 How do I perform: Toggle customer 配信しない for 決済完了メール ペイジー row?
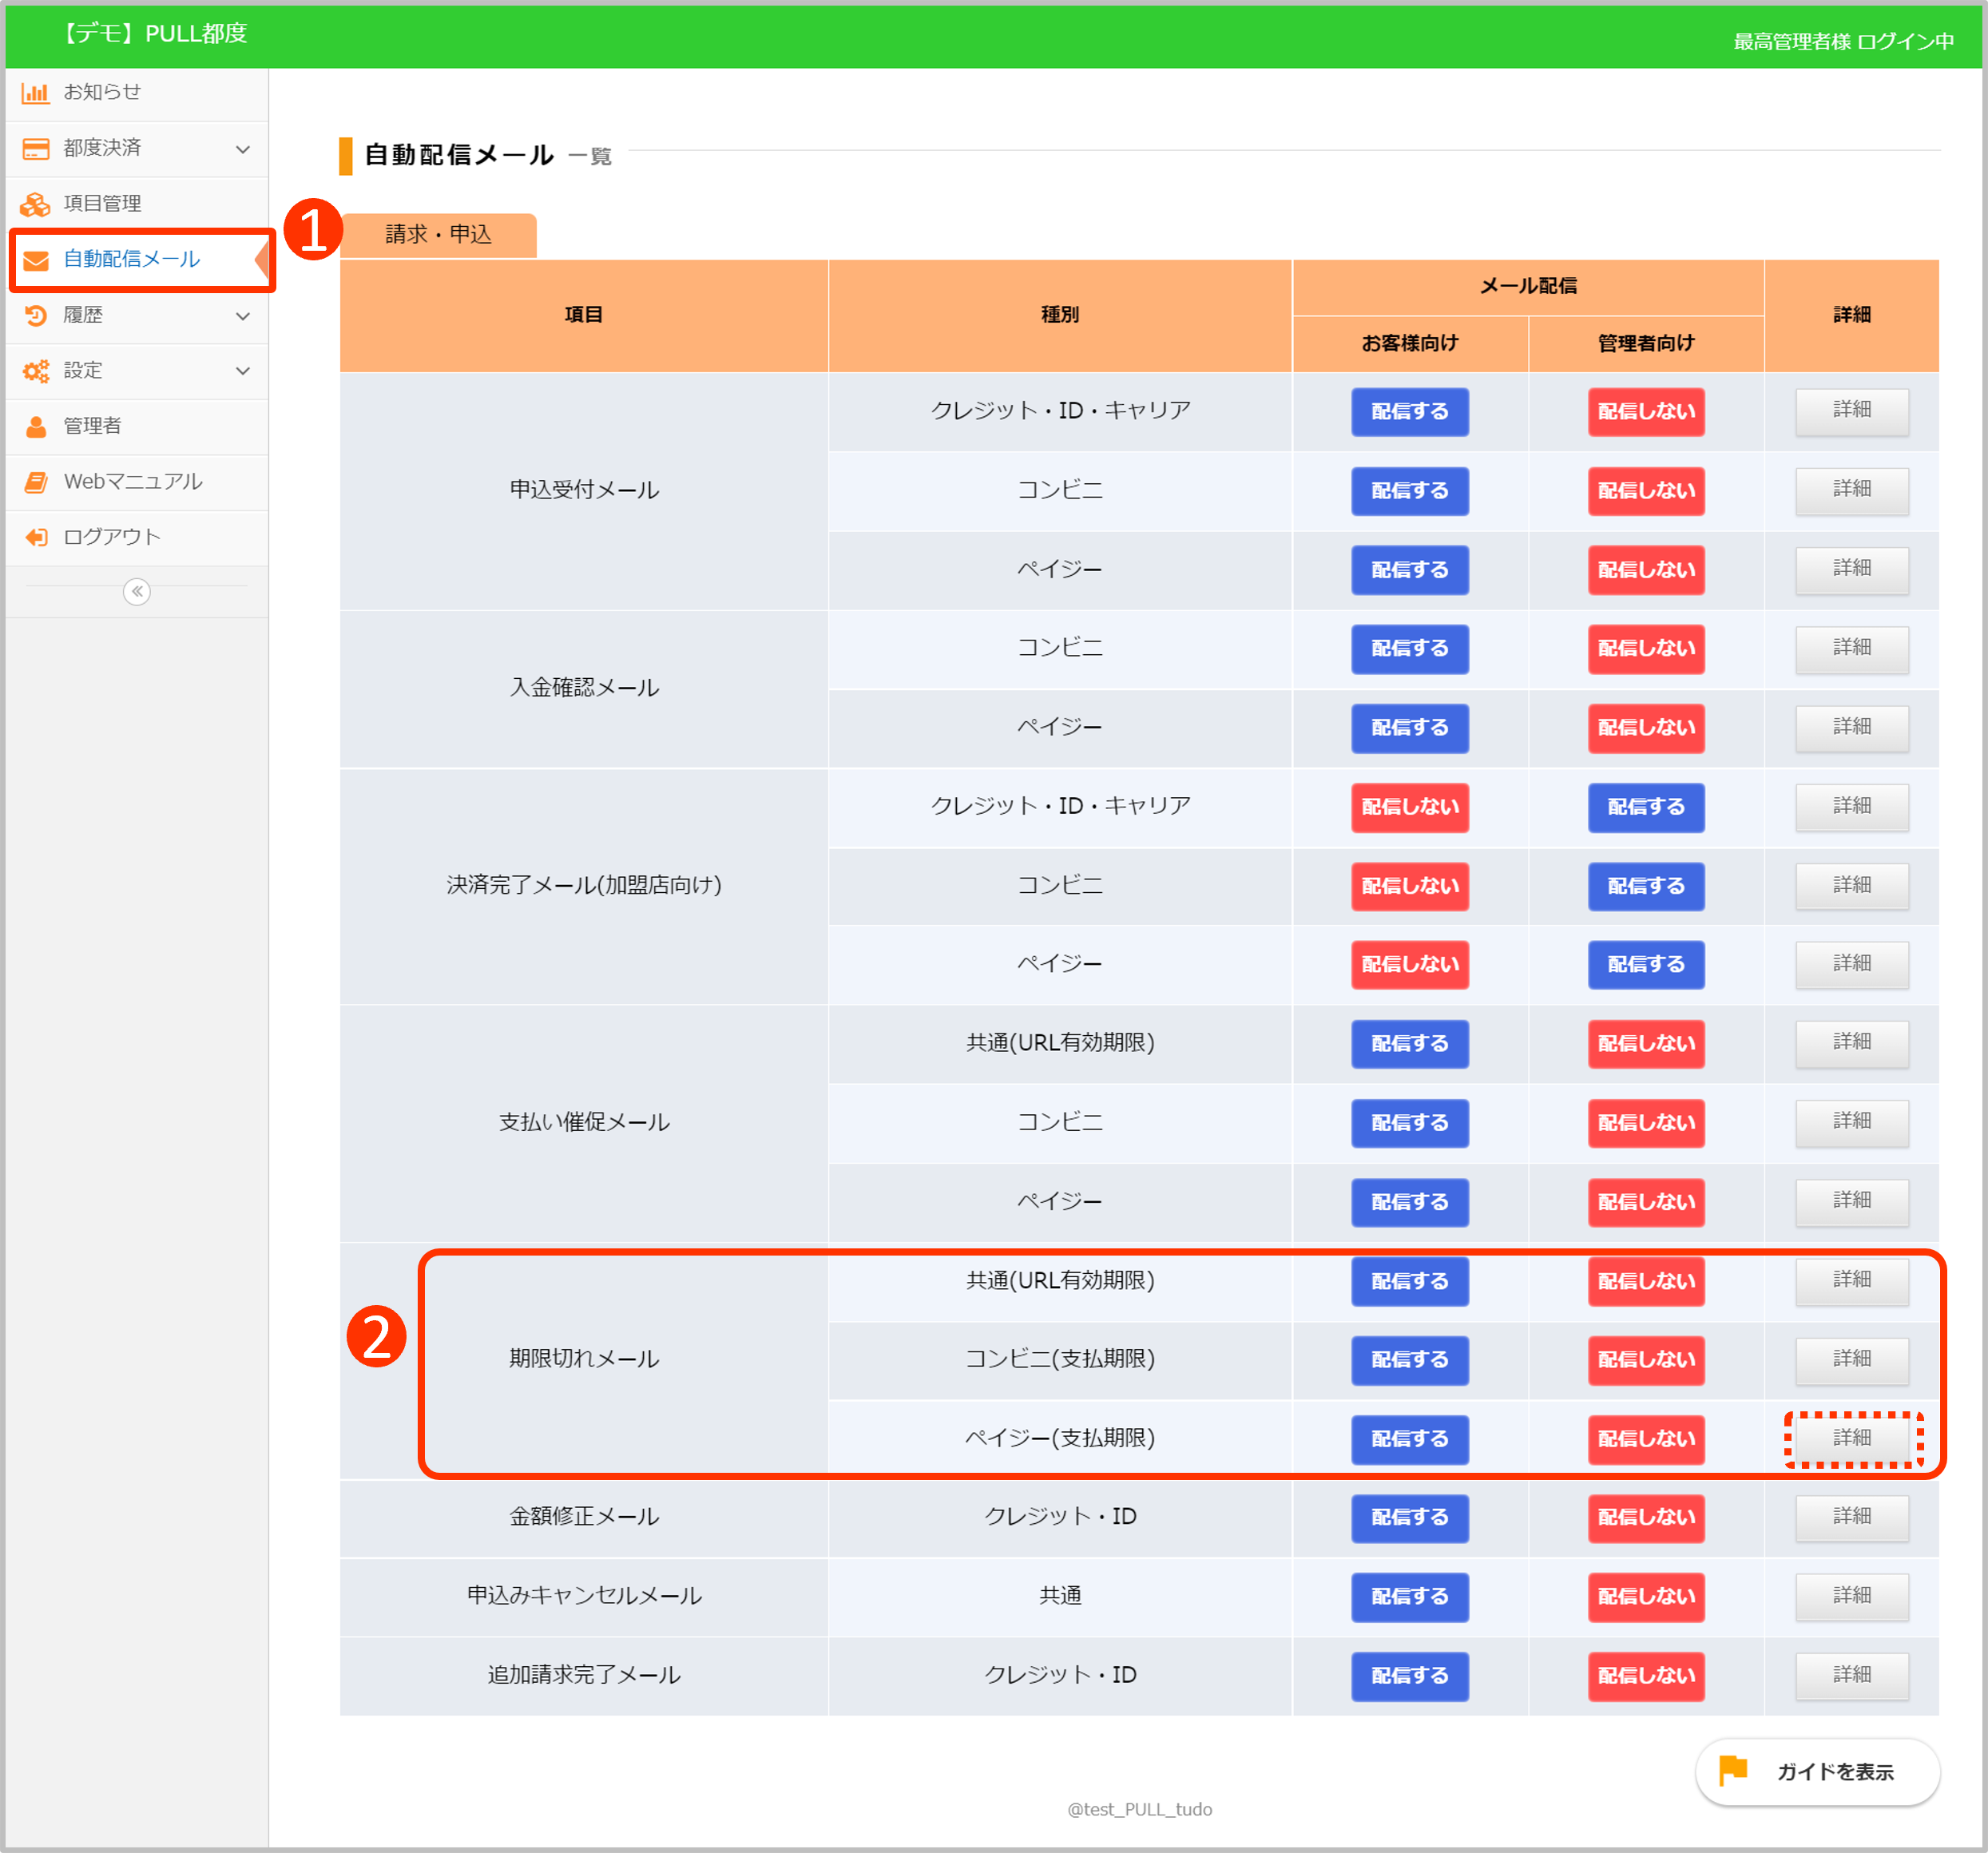[1409, 964]
